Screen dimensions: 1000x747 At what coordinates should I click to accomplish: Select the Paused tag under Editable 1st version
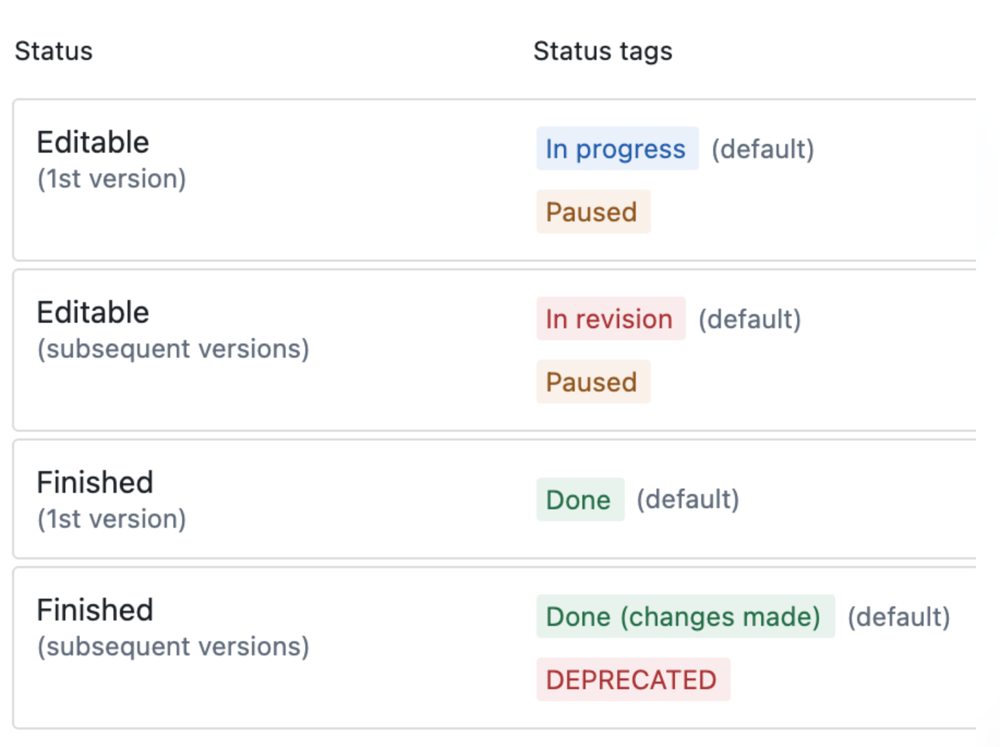pos(593,212)
